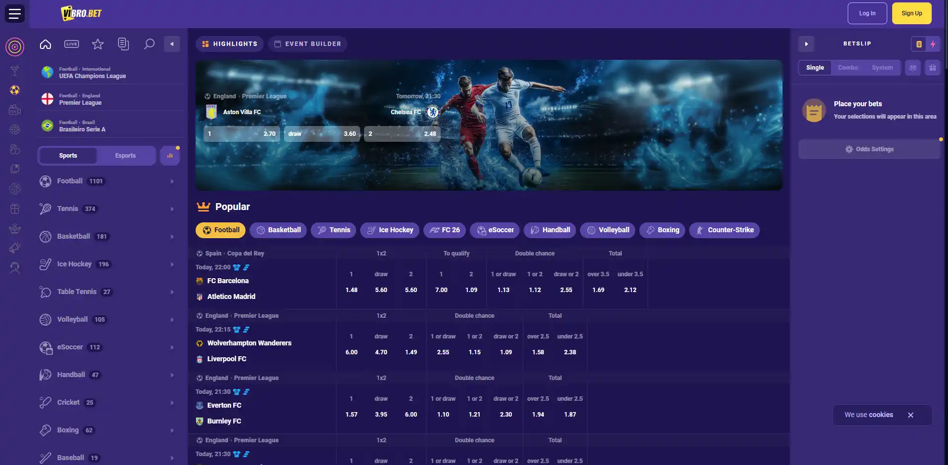Open Odds Settings
Viewport: 948px width, 465px height.
tap(869, 149)
